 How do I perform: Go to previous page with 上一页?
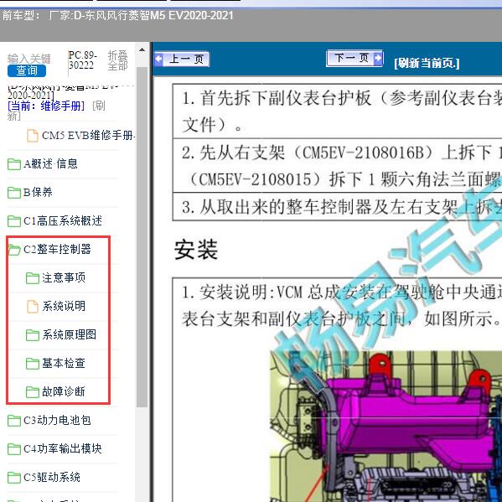point(182,60)
